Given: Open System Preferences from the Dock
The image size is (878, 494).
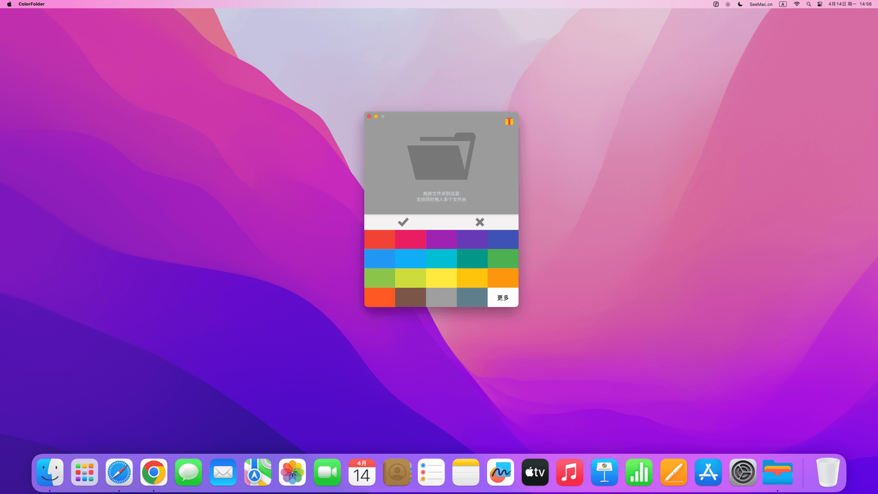Looking at the screenshot, I should (743, 472).
